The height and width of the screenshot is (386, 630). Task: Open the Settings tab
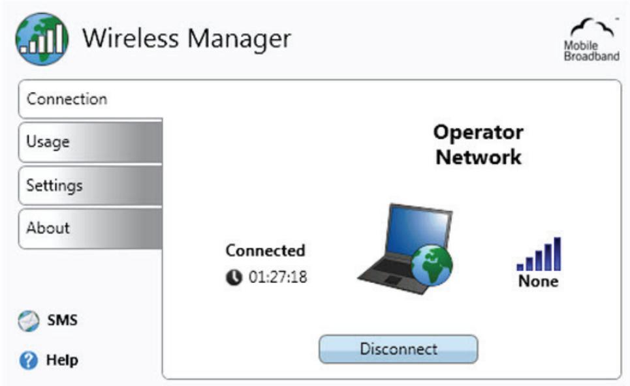[90, 185]
